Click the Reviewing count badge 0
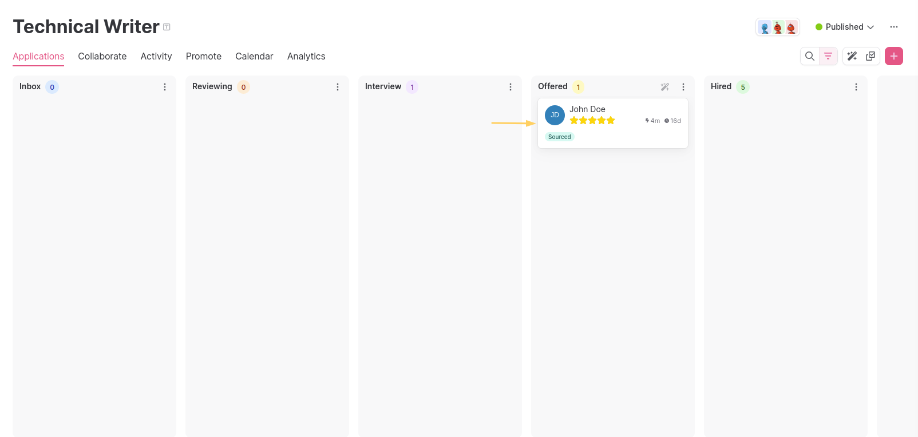The height and width of the screenshot is (437, 918). pyautogui.click(x=243, y=87)
